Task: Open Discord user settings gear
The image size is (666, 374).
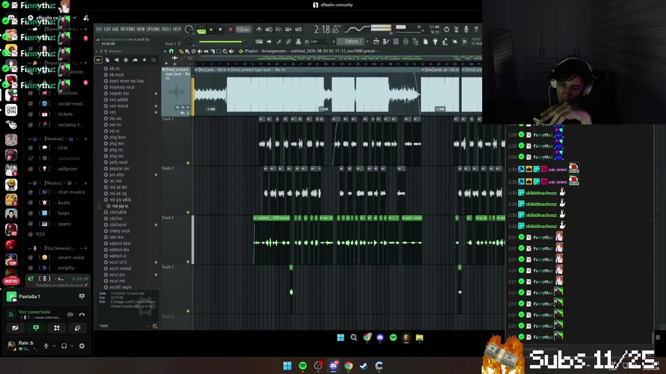Action: tap(82, 346)
